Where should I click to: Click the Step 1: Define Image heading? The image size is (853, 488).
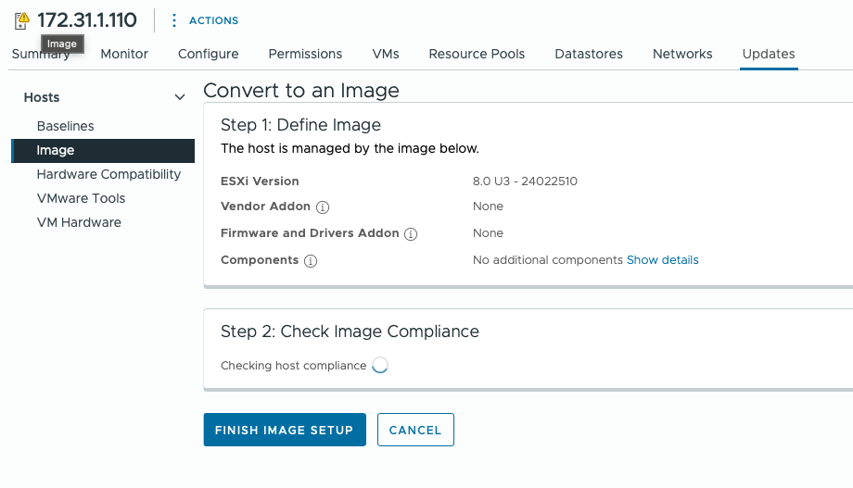300,125
